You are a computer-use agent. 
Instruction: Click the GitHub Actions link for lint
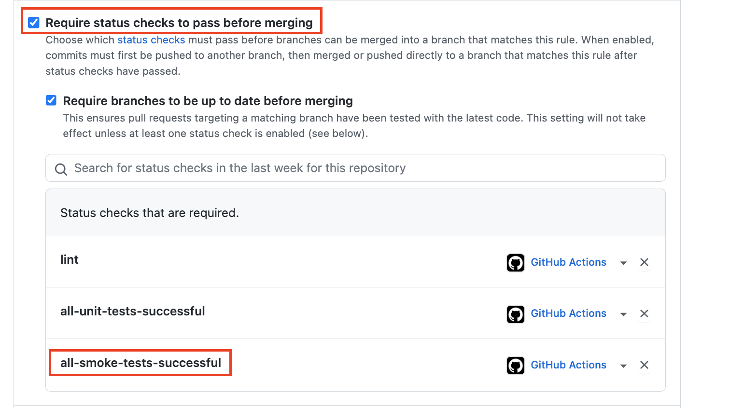pyautogui.click(x=568, y=262)
